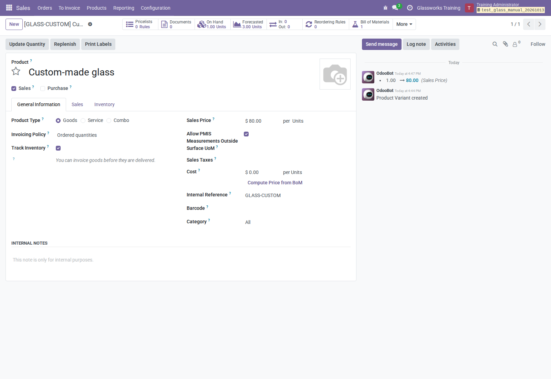
Task: Click the debug bug icon
Action: click(385, 8)
